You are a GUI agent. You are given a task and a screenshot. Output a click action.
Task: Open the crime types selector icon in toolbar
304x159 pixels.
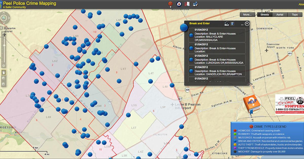170,4
